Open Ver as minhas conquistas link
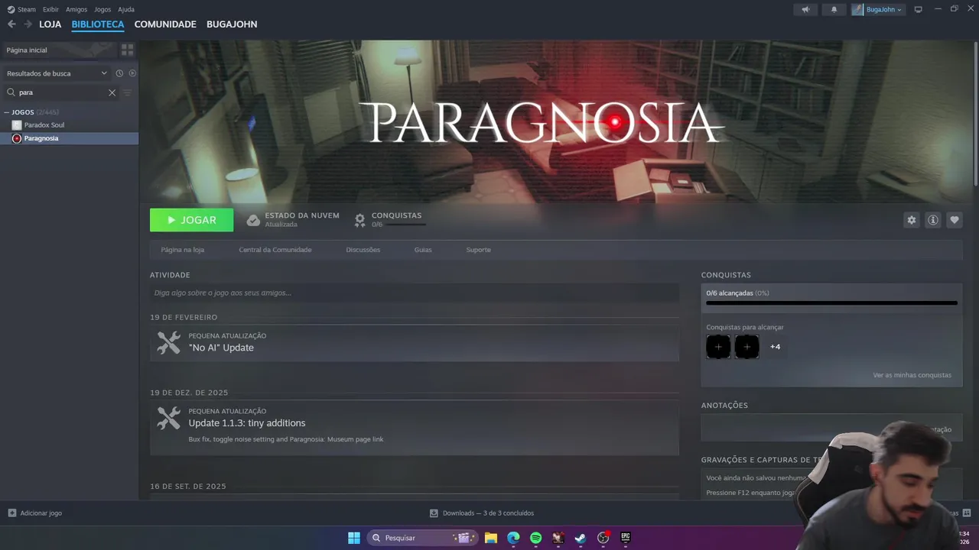979x550 pixels. click(x=912, y=375)
